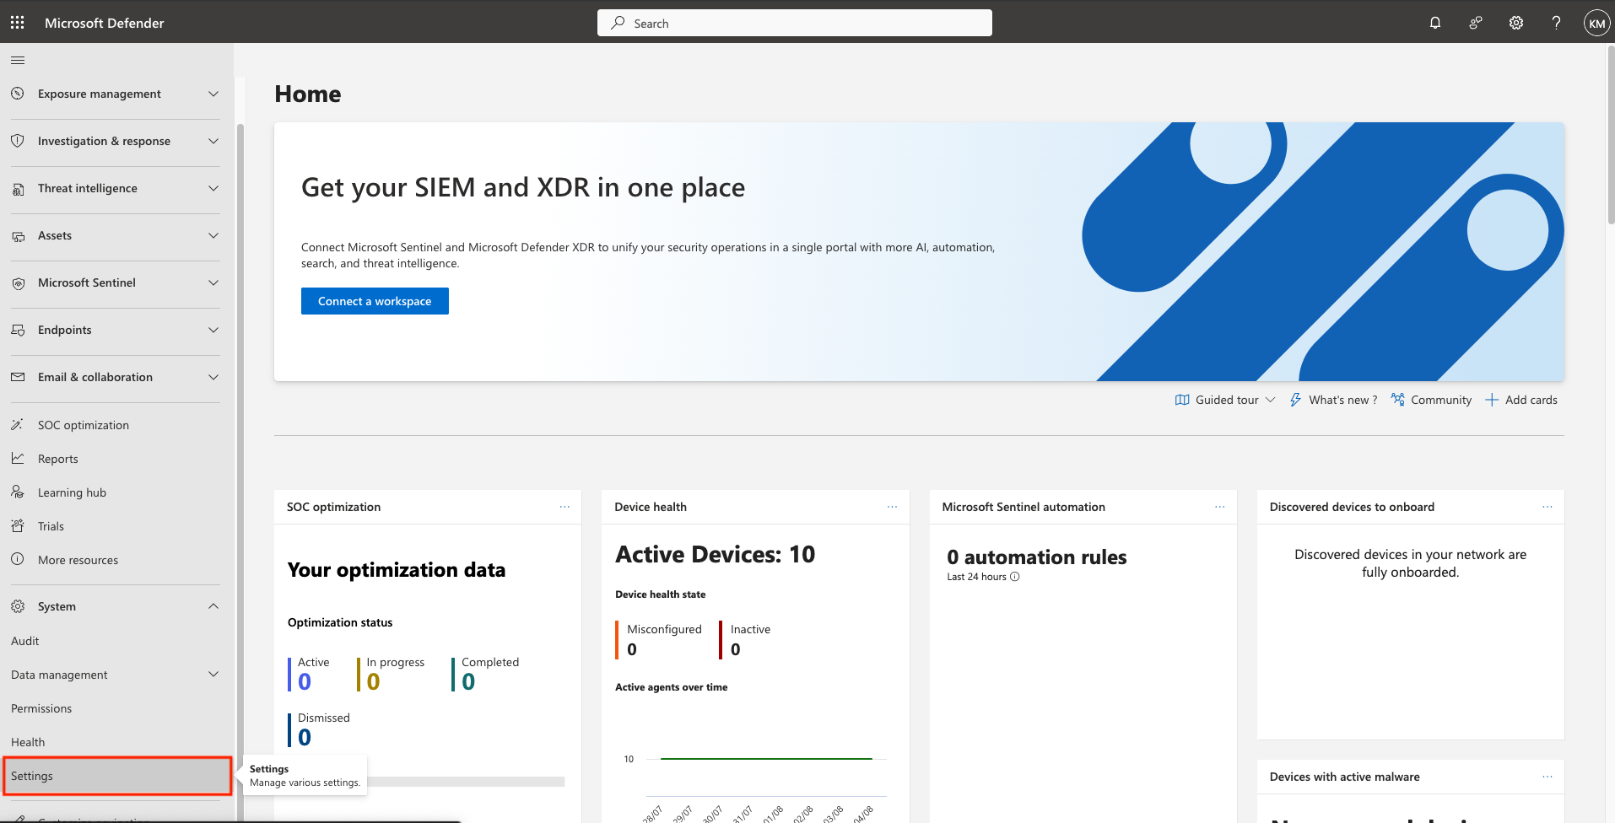1615x823 pixels.
Task: Click the help question mark icon
Action: 1556,23
